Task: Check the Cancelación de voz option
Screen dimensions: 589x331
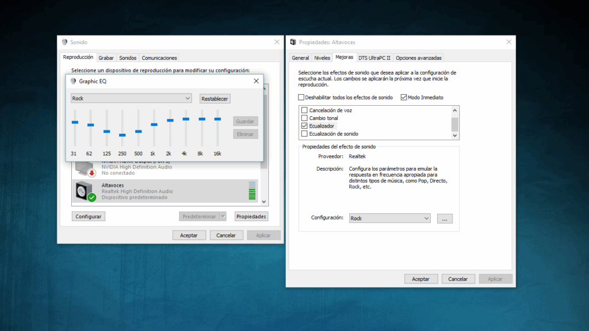Action: point(304,109)
